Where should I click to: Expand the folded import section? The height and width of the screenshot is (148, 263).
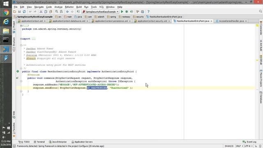[x=21, y=39]
